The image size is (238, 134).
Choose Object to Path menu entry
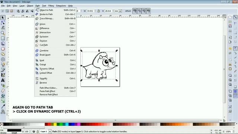[55, 10]
